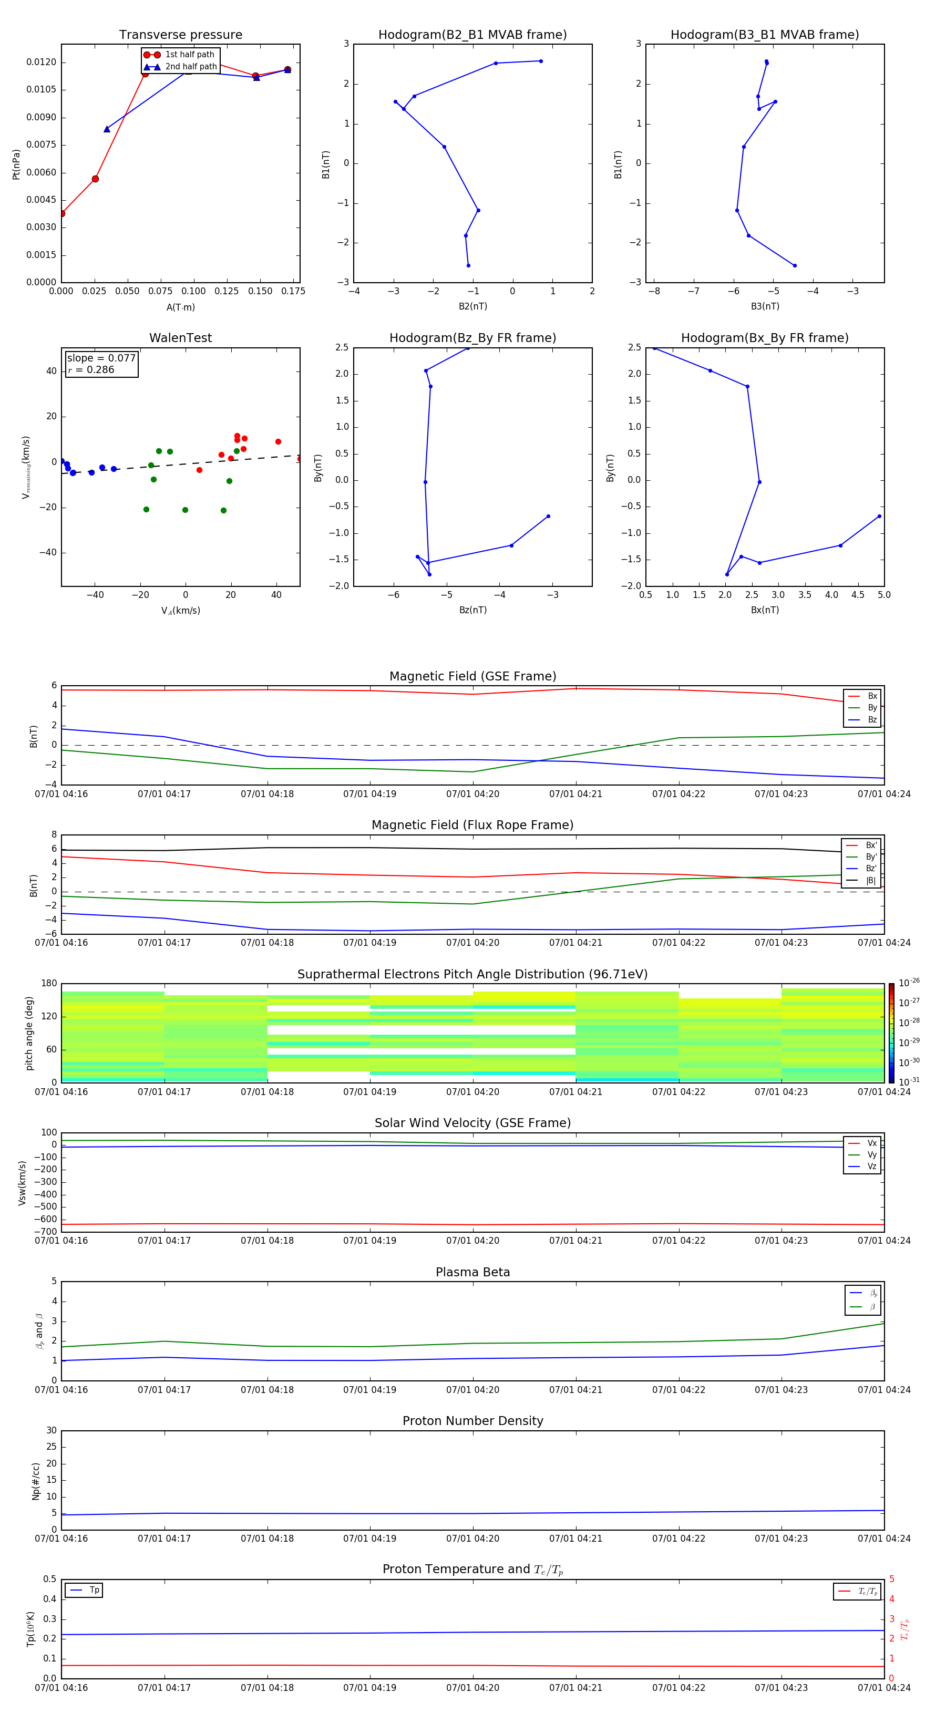946x1734 pixels.
Task: Click 'Hodogram(B2_B1 MVAB frame)' title
Action: click(x=472, y=34)
